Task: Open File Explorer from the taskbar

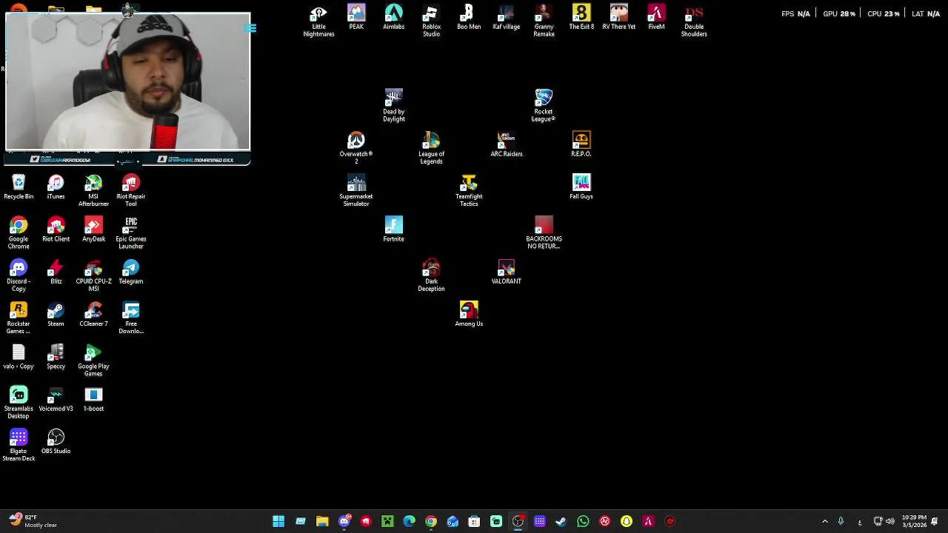Action: click(x=322, y=521)
